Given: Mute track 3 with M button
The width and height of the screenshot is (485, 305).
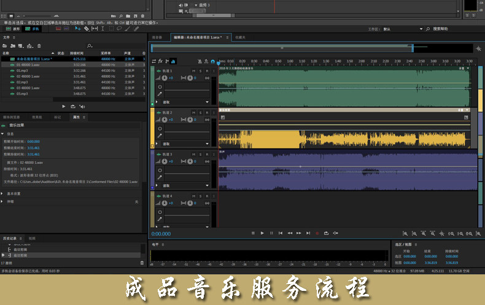Looking at the screenshot, I should click(x=194, y=155).
